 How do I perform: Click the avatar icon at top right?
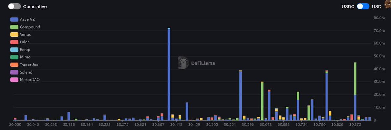(387, 5)
